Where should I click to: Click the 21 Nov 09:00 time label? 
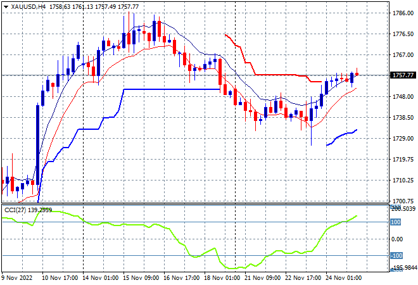click(263, 278)
